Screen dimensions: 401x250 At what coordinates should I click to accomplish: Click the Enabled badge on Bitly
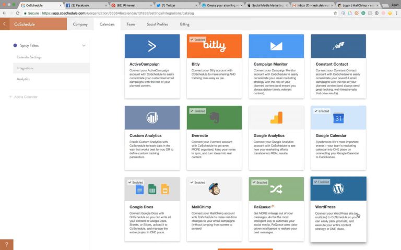click(x=198, y=40)
